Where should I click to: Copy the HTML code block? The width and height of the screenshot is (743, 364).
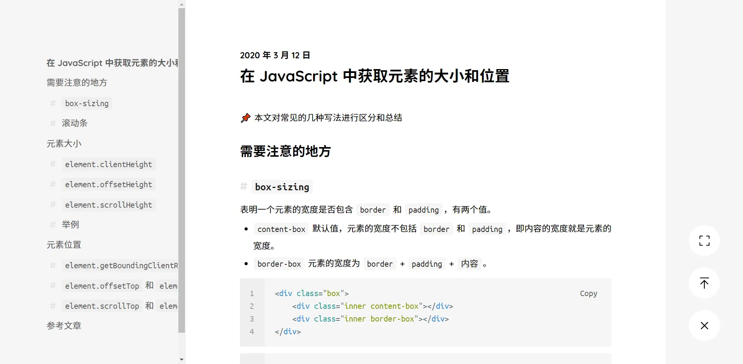coord(588,293)
